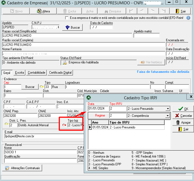194x181 pixels.
Task: Click the Alterações Contratuais button
Action: pos(22,168)
